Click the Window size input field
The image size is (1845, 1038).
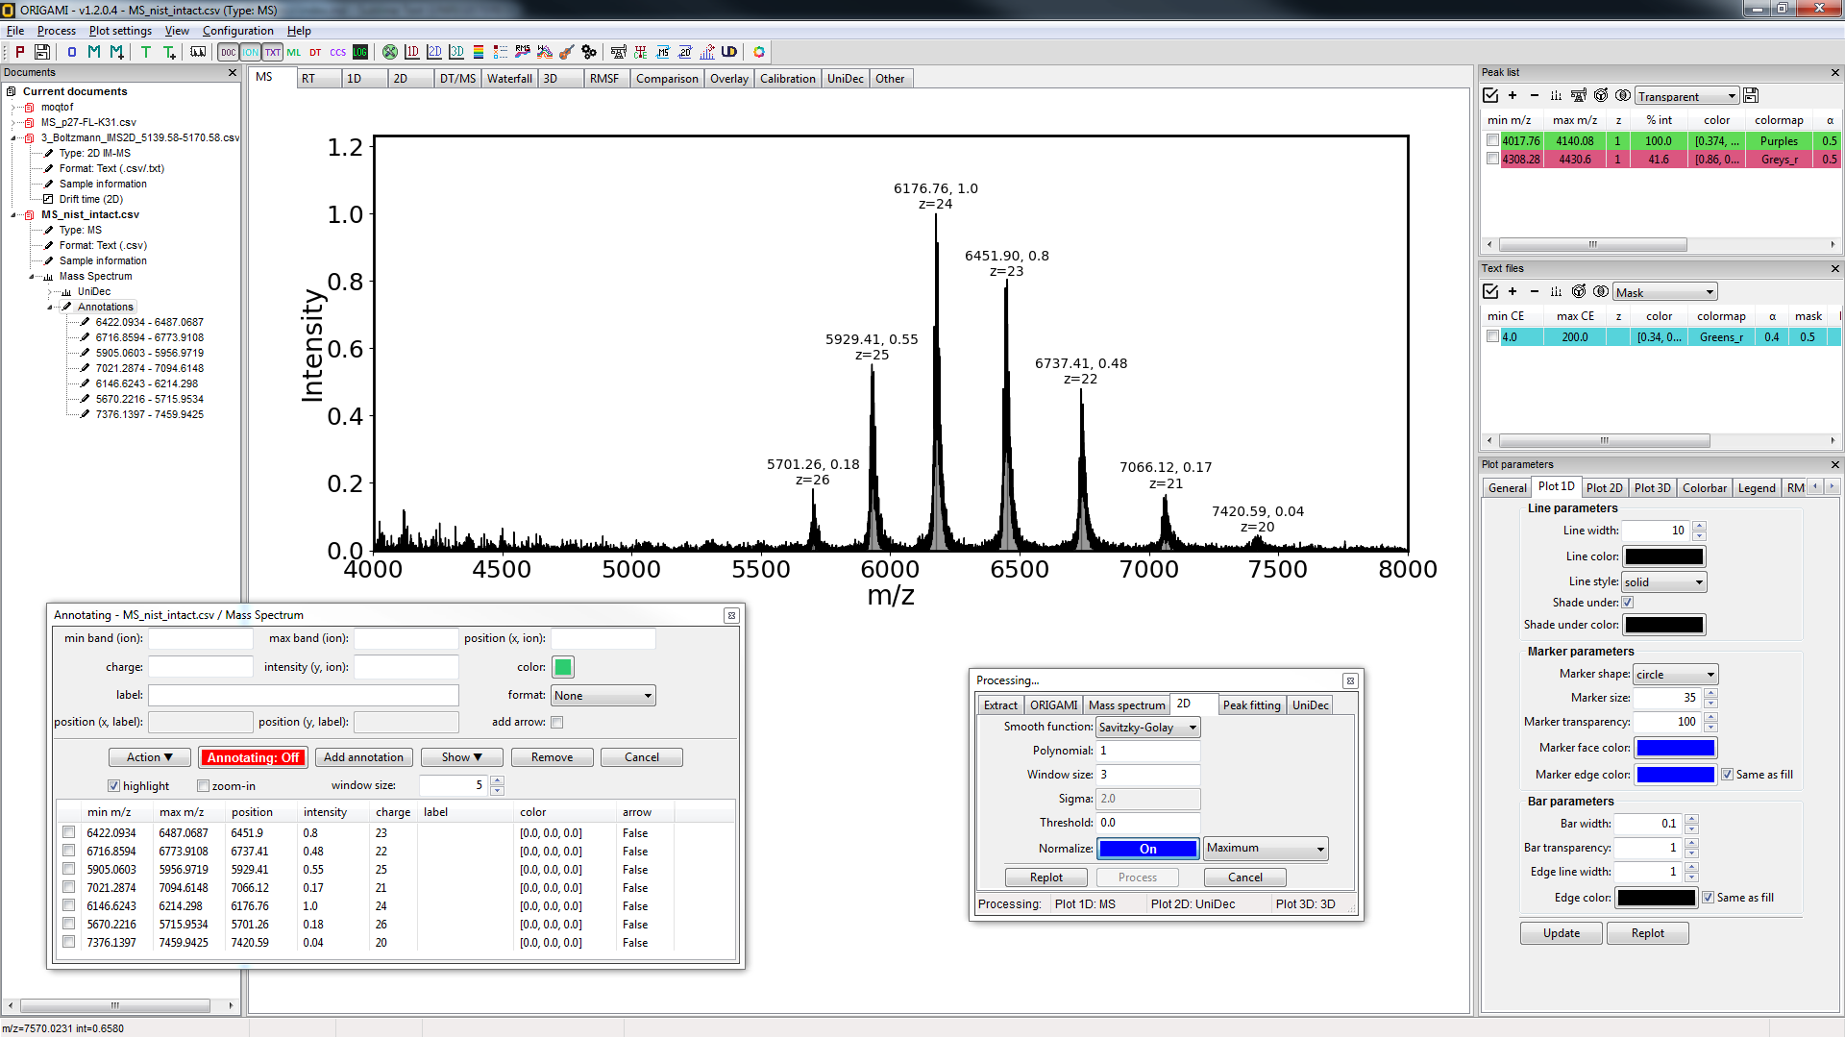[x=1148, y=775]
